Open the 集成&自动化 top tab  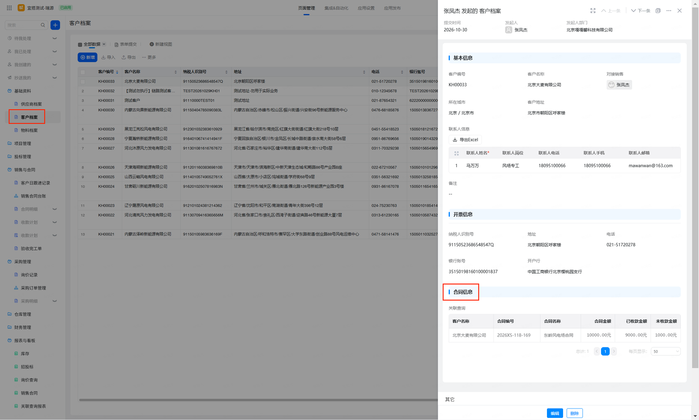coord(336,8)
